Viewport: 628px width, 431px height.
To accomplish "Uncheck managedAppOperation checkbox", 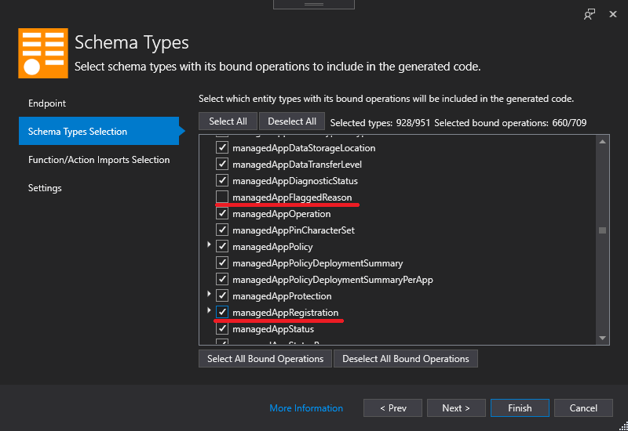I will pos(222,213).
